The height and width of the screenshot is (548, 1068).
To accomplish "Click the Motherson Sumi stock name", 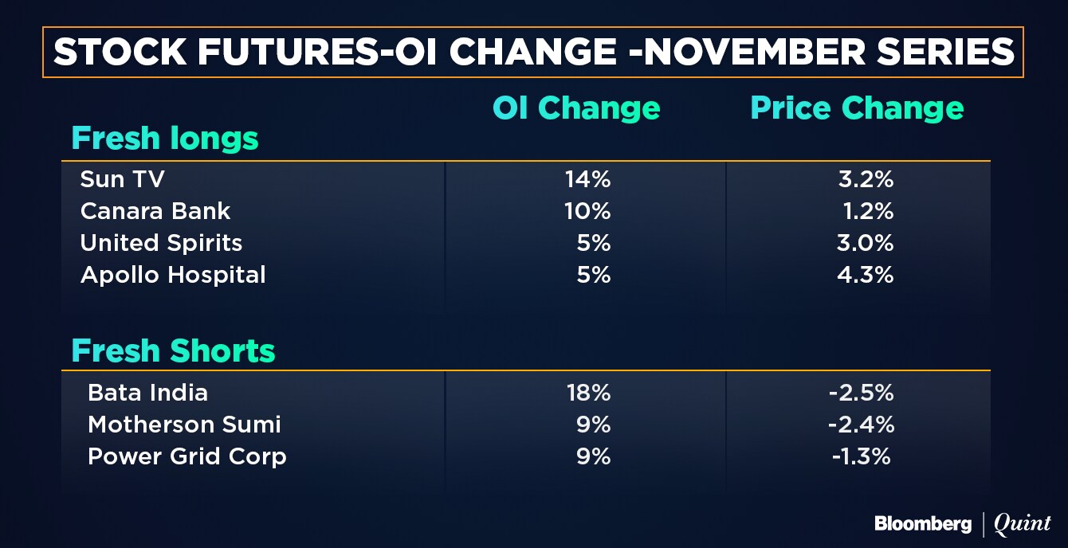I will (184, 425).
